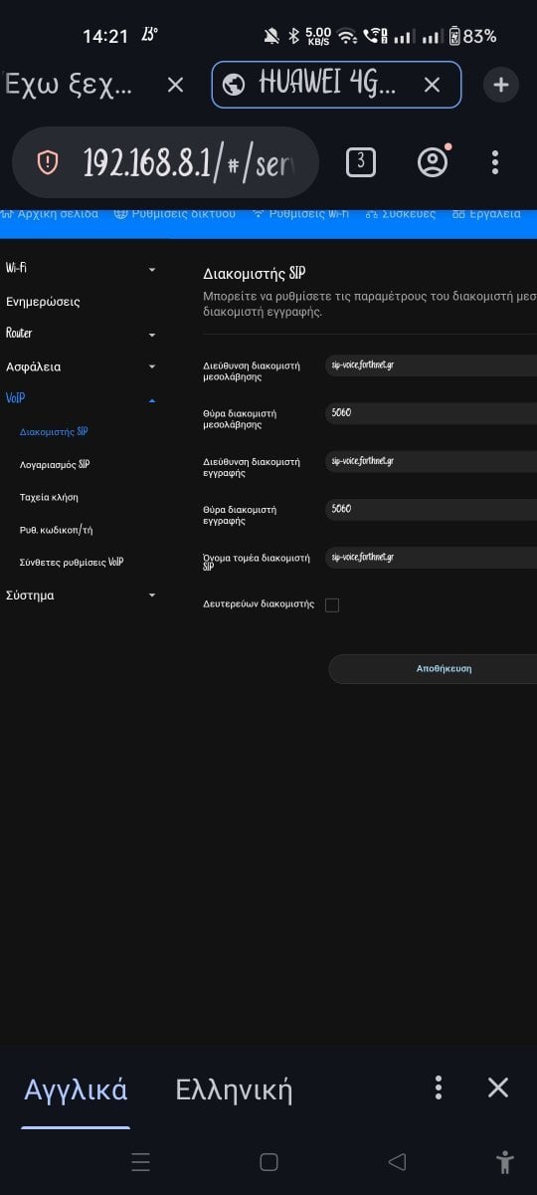Tap the accessibility figure icon in navigation bar
This screenshot has height=1195, width=537.
(x=505, y=1161)
